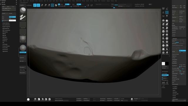Open the current brush thumbnail picker

tap(23, 11)
